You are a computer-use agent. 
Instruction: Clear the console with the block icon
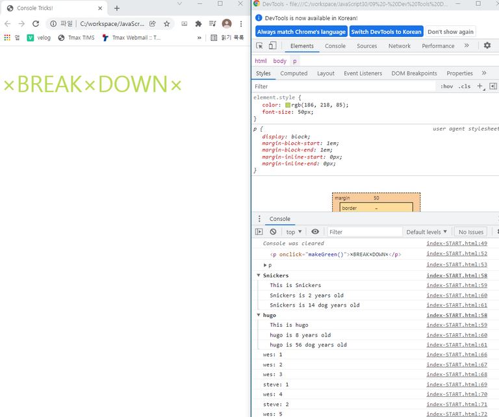[273, 232]
